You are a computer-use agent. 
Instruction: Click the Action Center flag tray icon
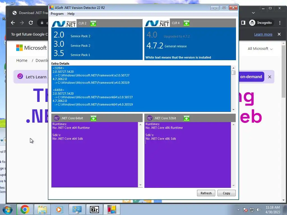pos(245,210)
